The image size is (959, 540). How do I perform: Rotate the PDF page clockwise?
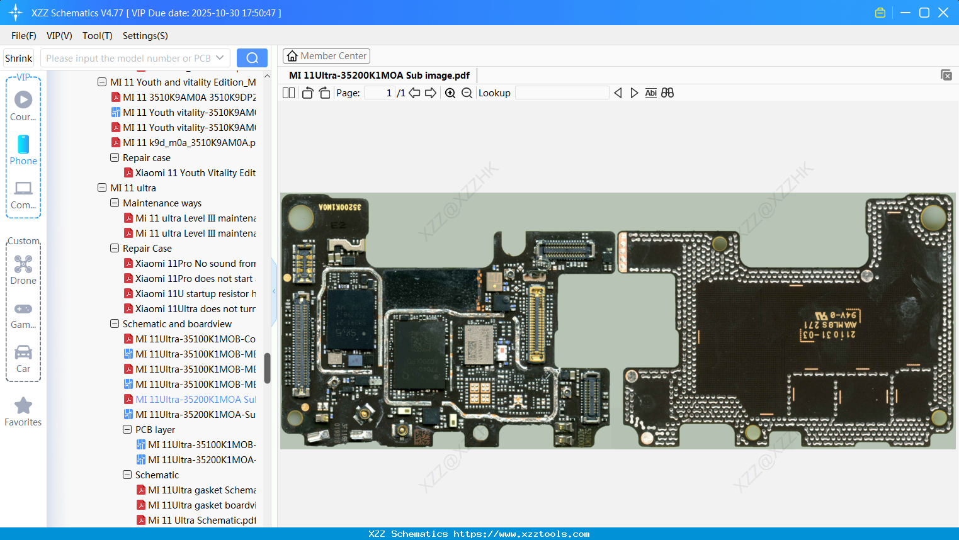click(x=324, y=93)
